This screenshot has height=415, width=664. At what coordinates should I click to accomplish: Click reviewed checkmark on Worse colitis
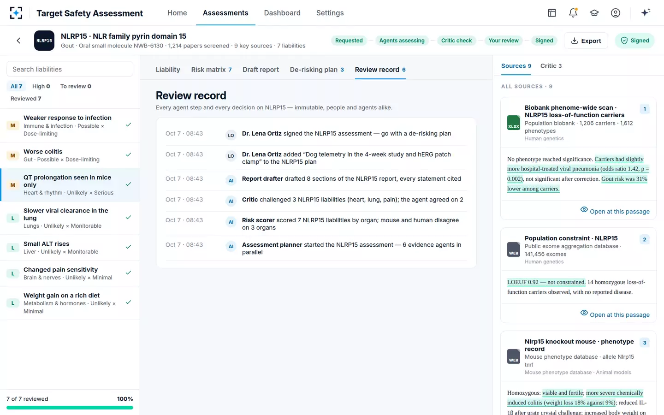click(129, 155)
